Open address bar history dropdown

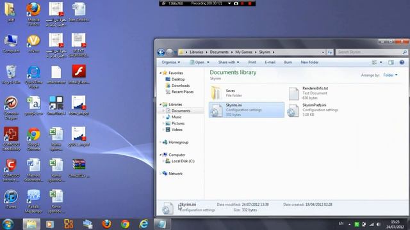(x=323, y=52)
